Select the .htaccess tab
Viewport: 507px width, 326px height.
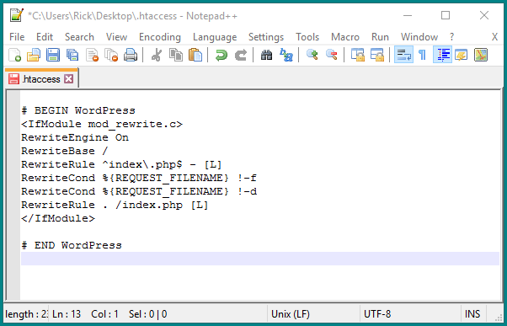(40, 79)
